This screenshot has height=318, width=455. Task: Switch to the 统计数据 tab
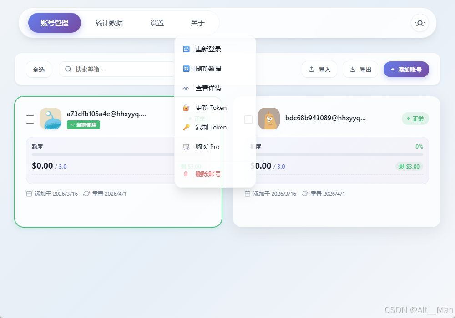point(109,22)
